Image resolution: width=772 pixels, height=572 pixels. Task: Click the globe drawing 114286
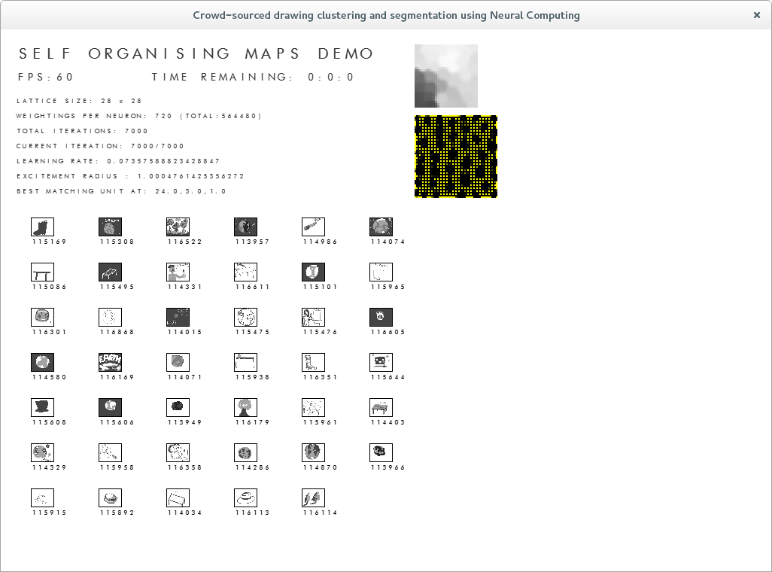[246, 453]
